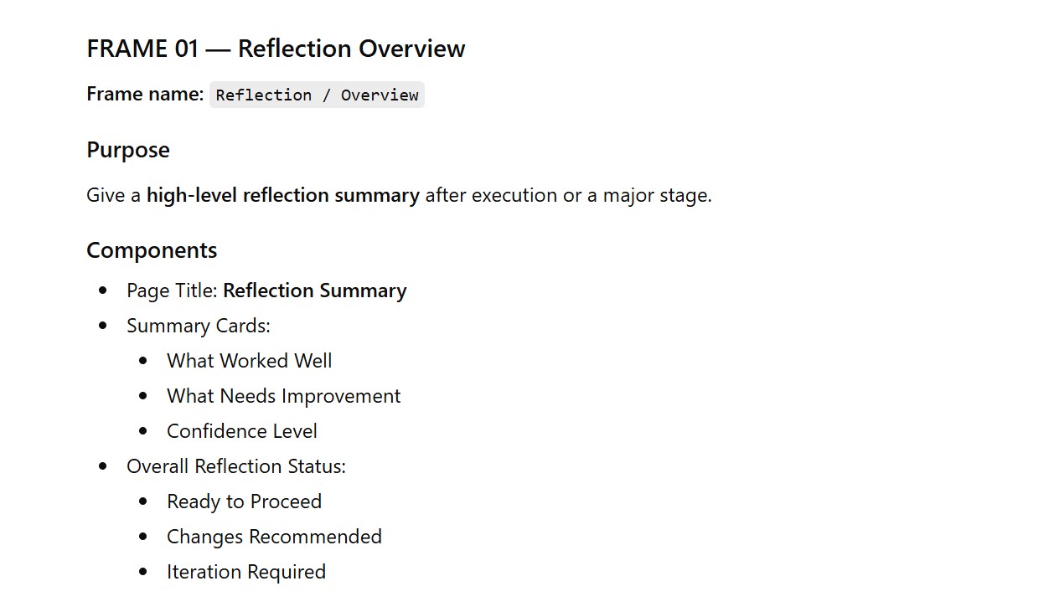The image size is (1054, 612).
Task: Click the words "after execution or a major stage"
Action: tap(568, 195)
